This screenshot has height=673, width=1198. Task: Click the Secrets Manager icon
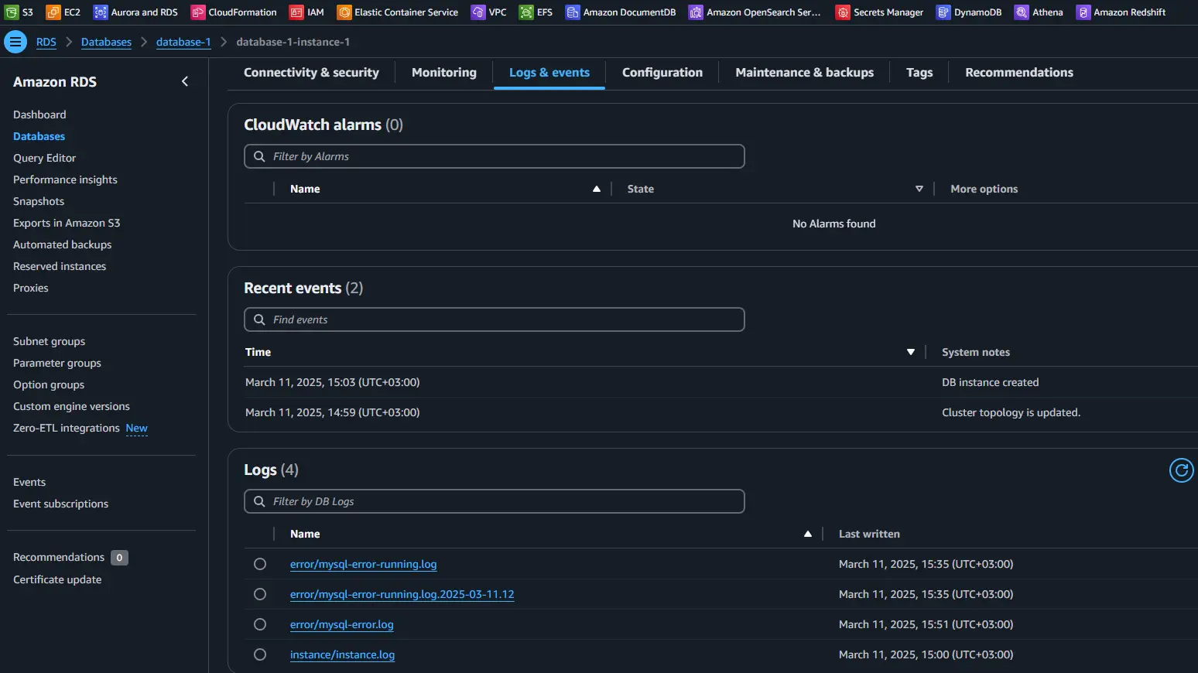click(843, 12)
